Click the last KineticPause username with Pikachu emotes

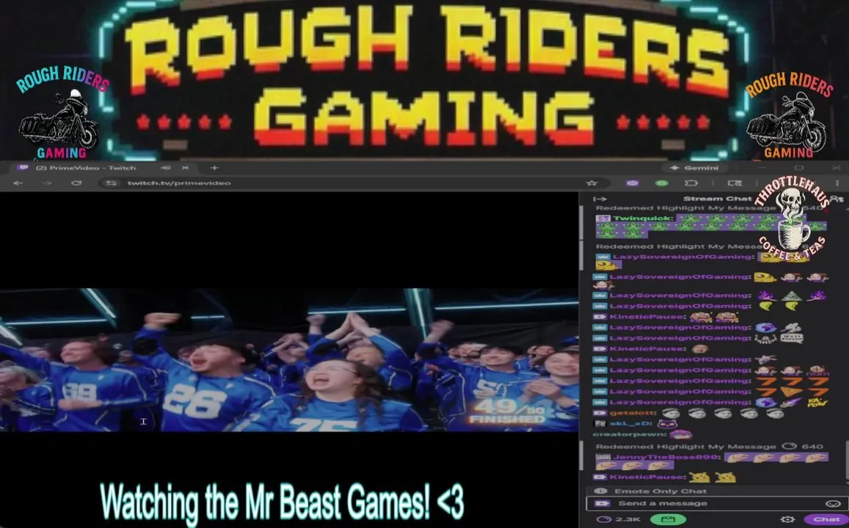pyautogui.click(x=648, y=477)
